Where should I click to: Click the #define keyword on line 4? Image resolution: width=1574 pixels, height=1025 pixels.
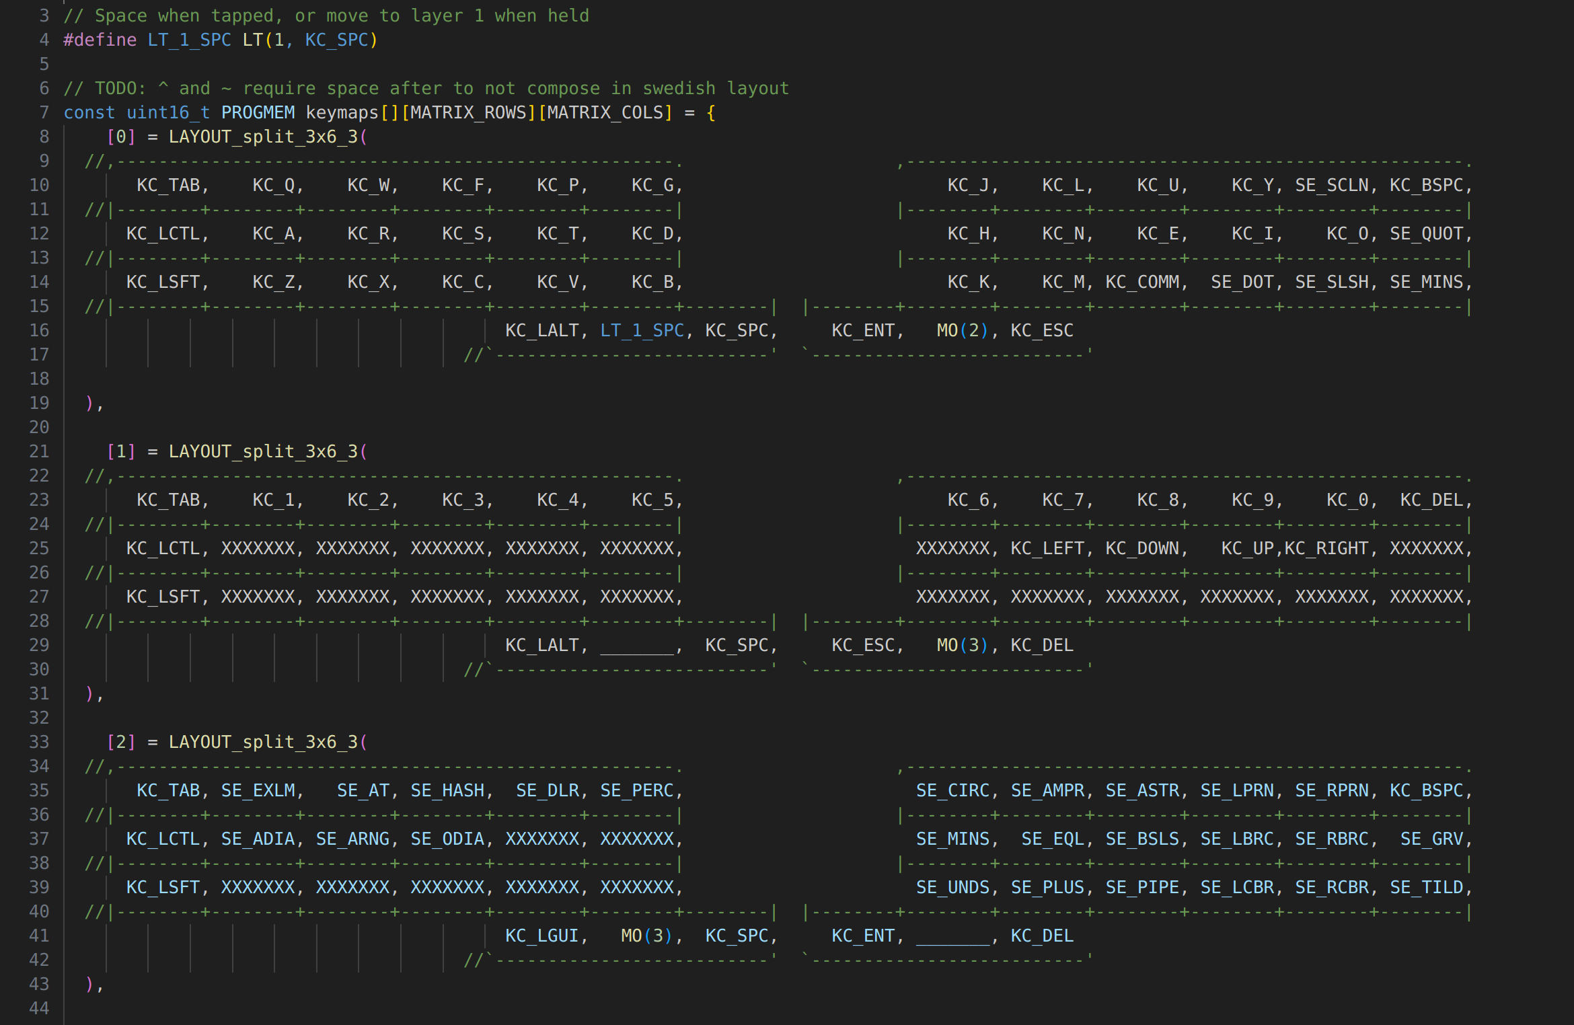[100, 40]
